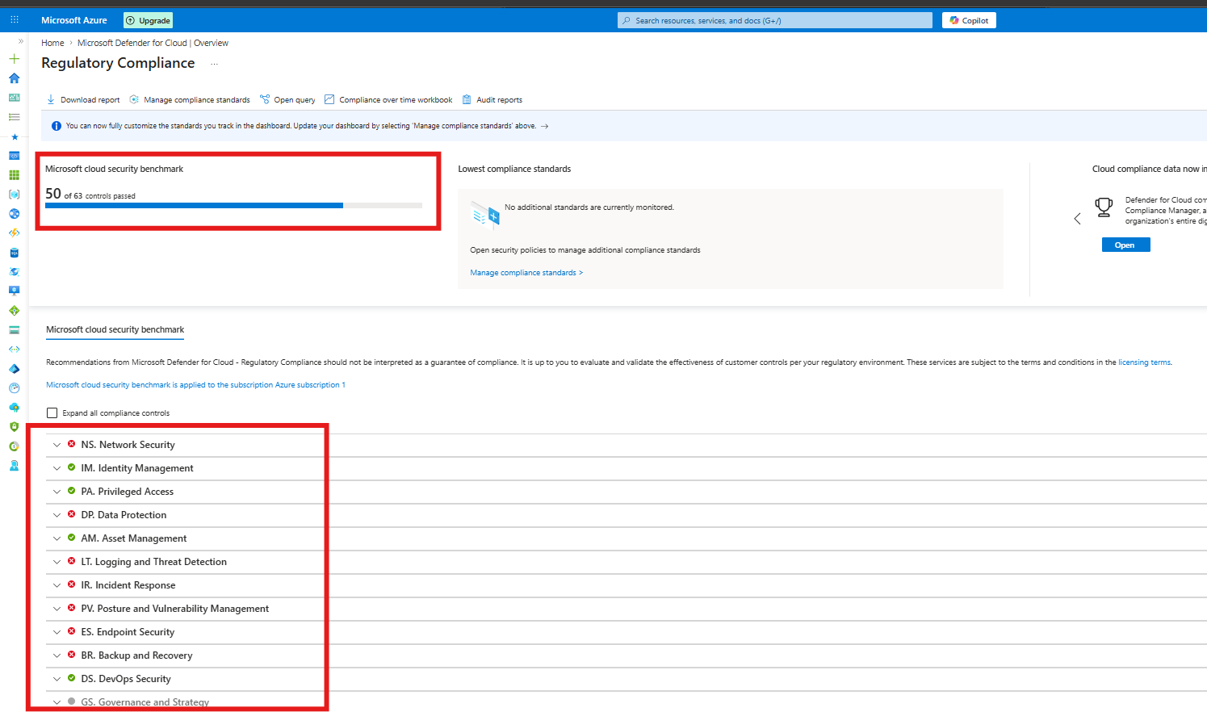The image size is (1207, 712).
Task: Navigate to Home breadcrumb link
Action: [52, 43]
